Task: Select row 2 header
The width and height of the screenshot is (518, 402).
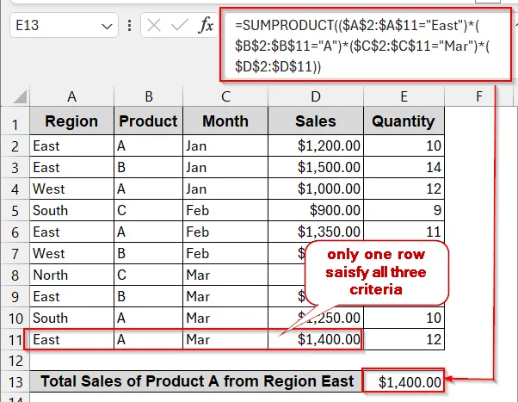Action: point(15,145)
